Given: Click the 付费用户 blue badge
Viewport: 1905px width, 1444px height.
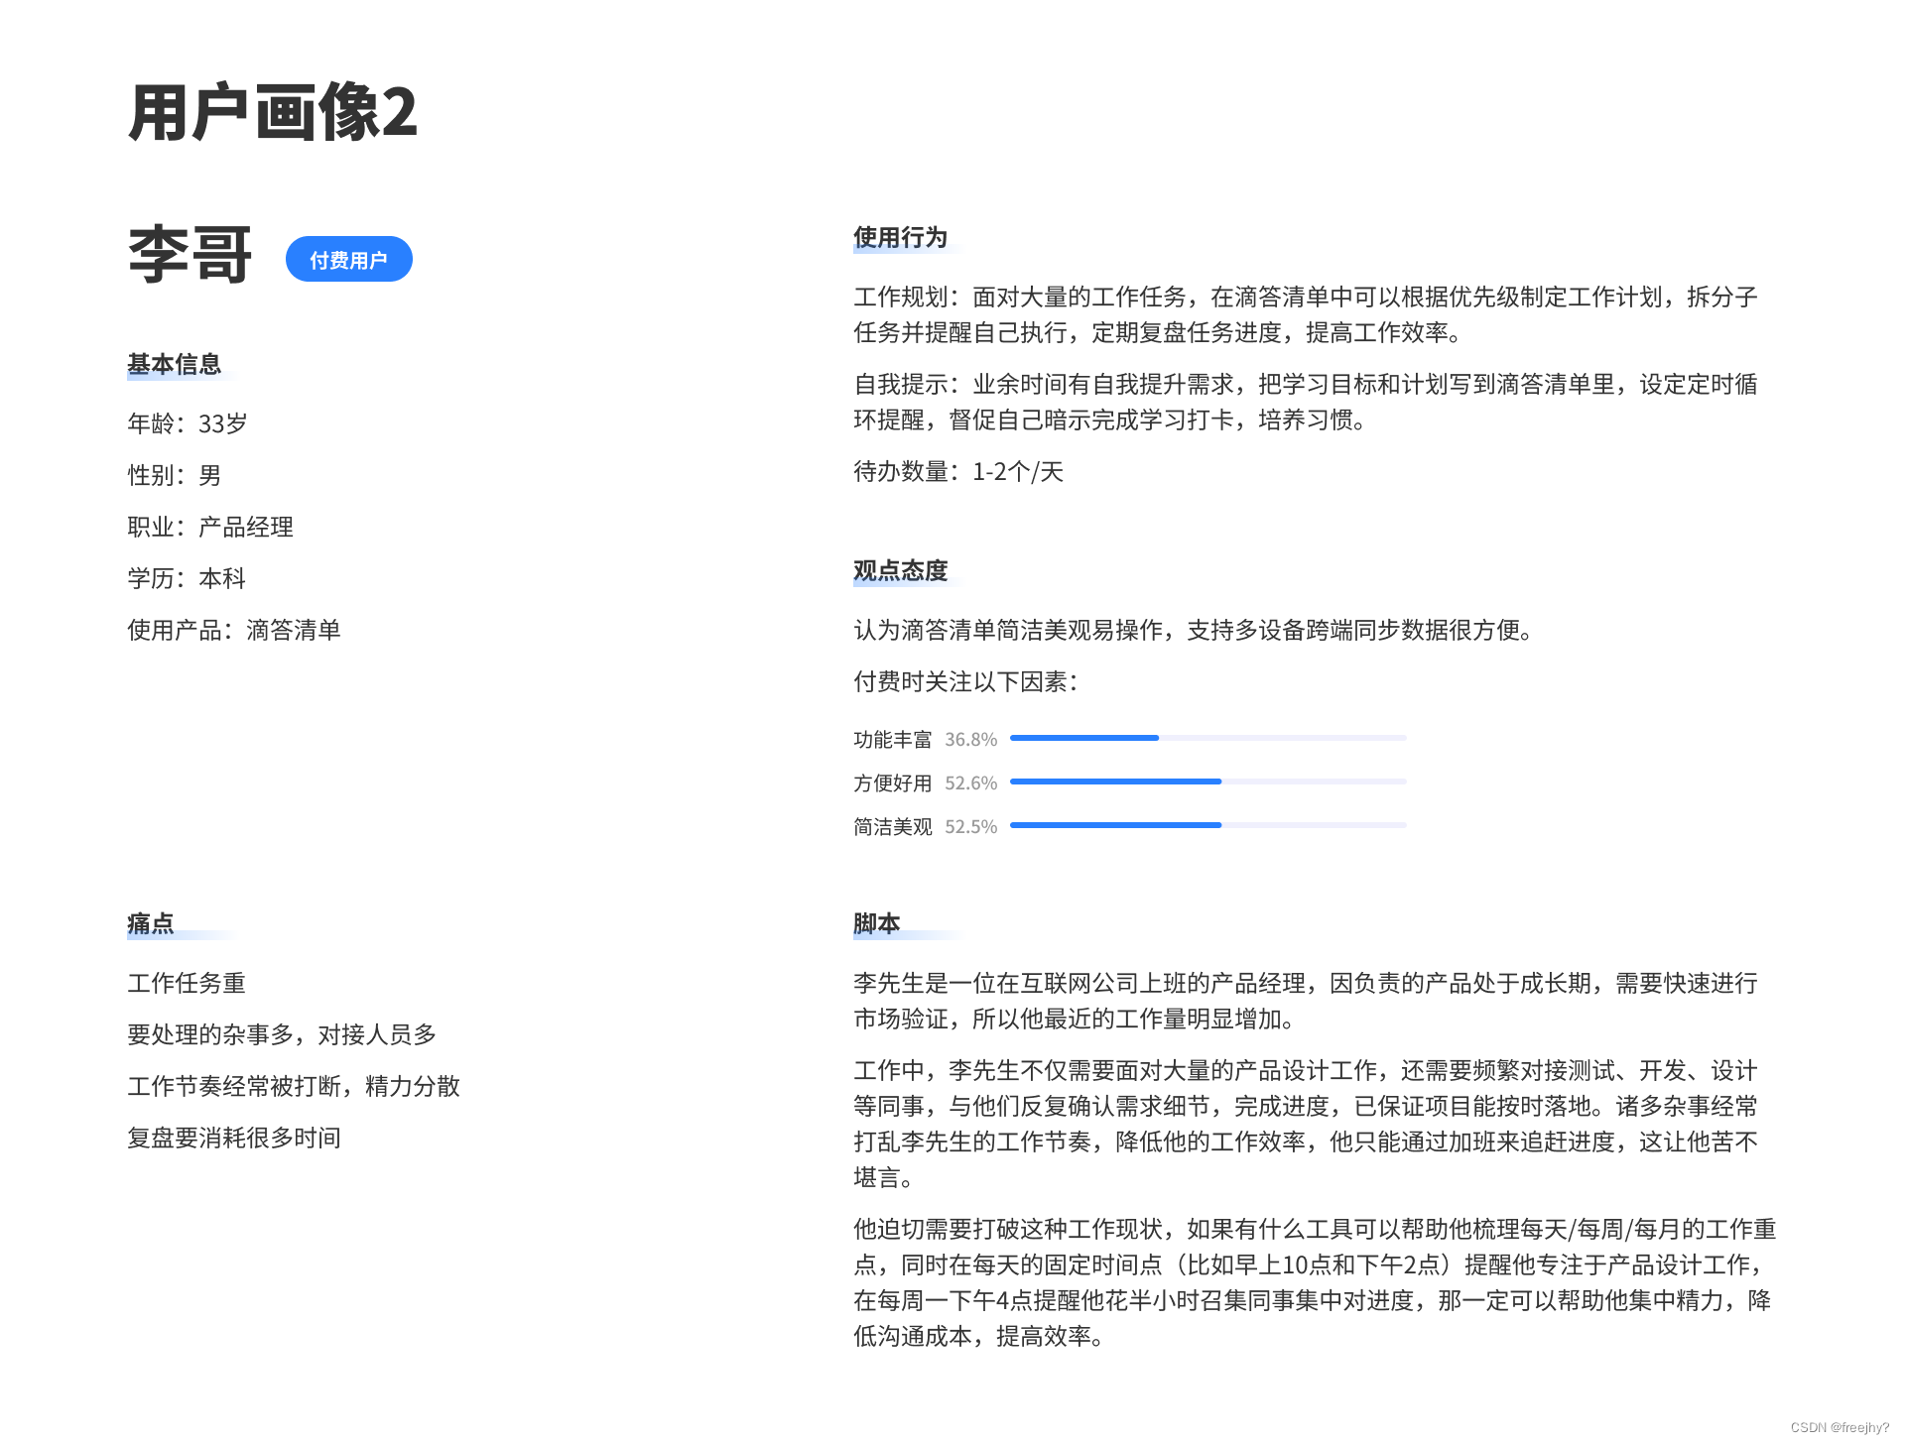Looking at the screenshot, I should pos(348,260).
